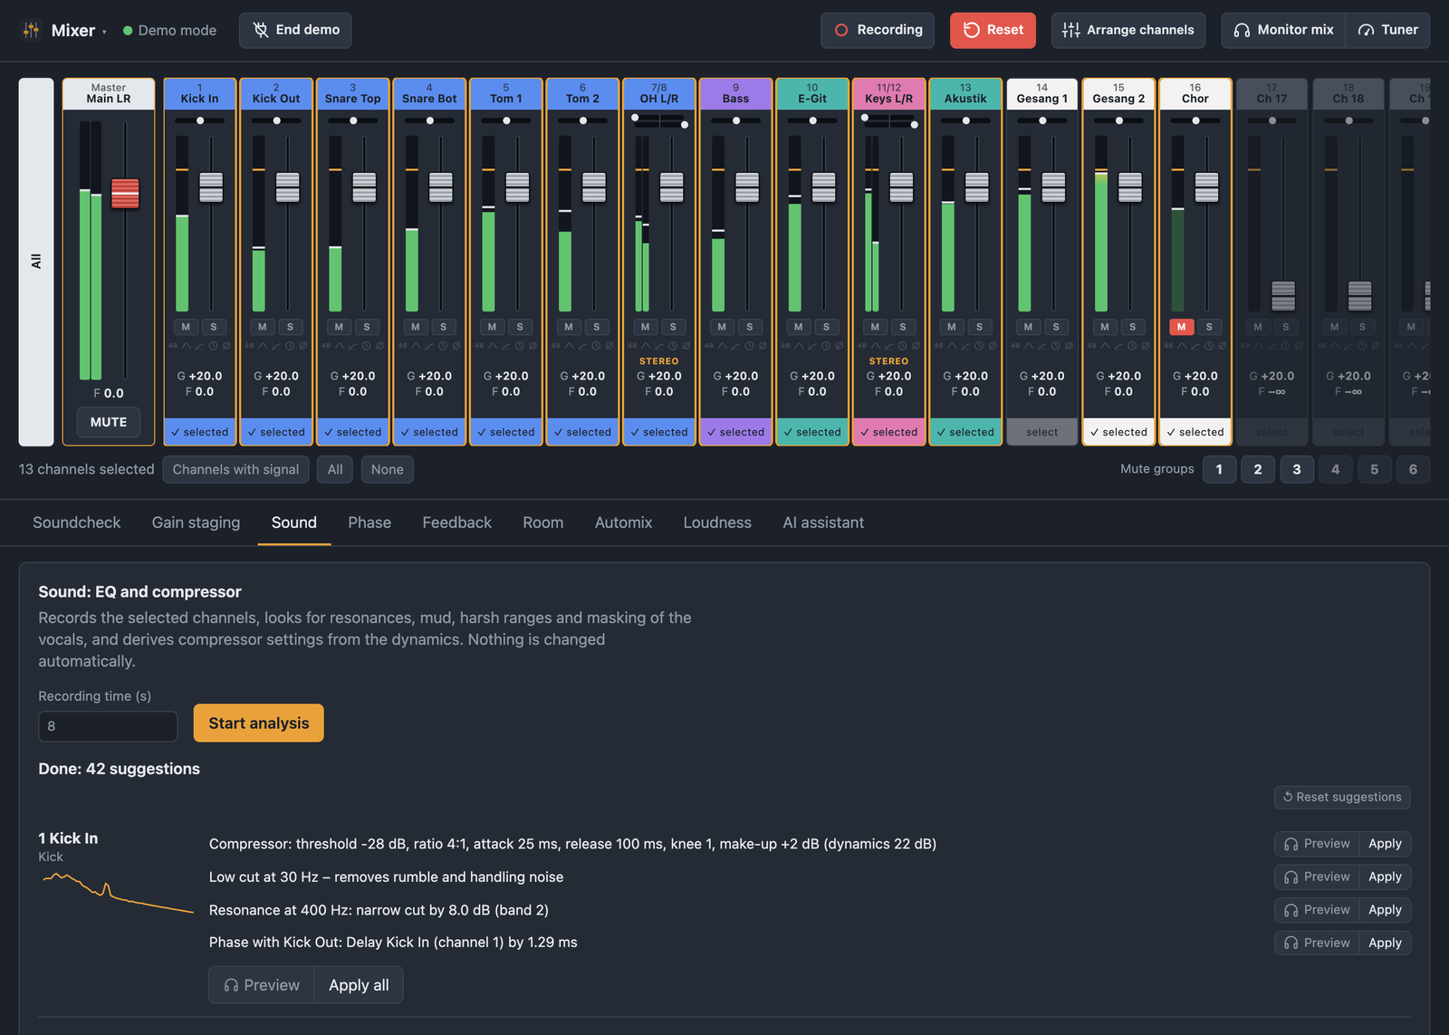Open the AI assistant tab
The image size is (1449, 1035).
point(823,522)
